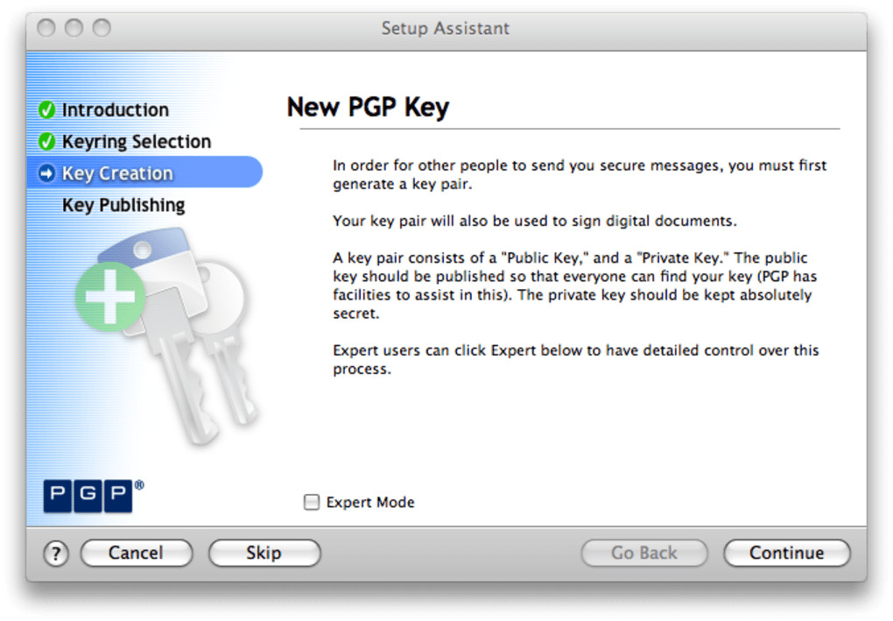This screenshot has height=621, width=893.
Task: Click the Setup Assistant title bar text
Action: coord(446,28)
